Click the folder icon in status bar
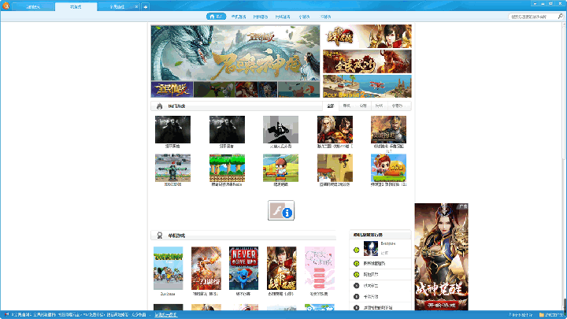567x319 pixels. click(x=542, y=315)
